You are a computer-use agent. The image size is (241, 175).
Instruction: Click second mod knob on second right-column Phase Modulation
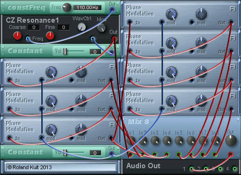pos(202,43)
